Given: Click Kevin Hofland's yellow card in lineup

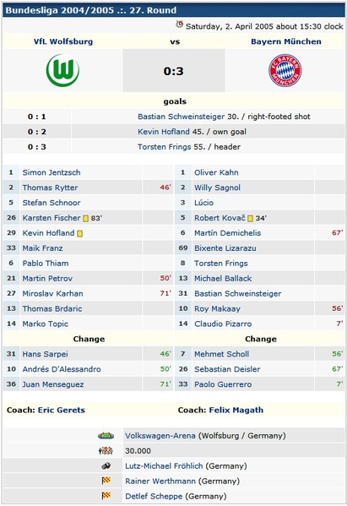Looking at the screenshot, I should tap(79, 234).
